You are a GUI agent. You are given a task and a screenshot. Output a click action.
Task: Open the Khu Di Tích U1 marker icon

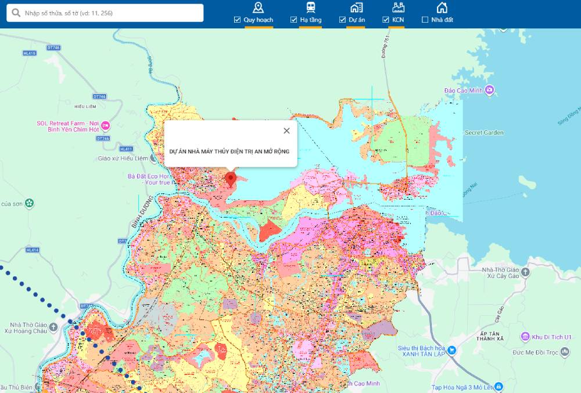tap(525, 337)
